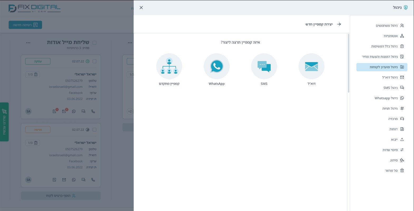Image resolution: width=414 pixels, height=211 pixels.
Task: Click the WhatsApp icon on the עסקה card
Action: pyautogui.click(x=74, y=111)
